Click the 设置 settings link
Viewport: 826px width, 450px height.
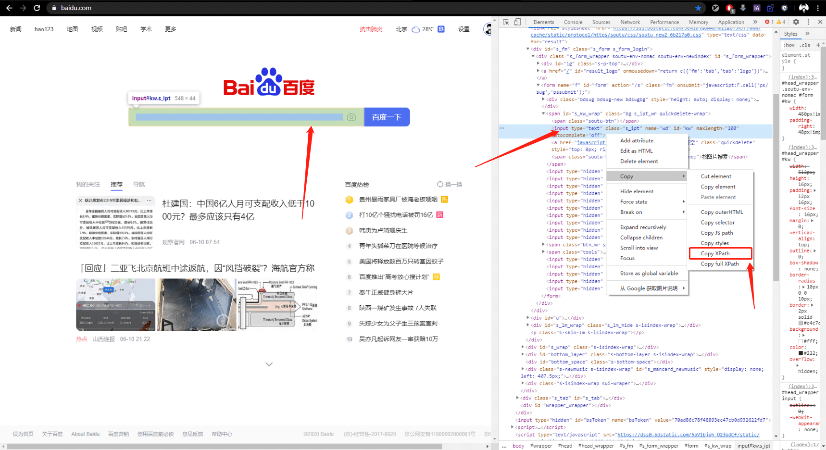(x=463, y=29)
